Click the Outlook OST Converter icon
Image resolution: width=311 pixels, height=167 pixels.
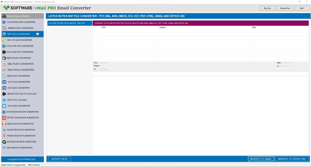4,46
